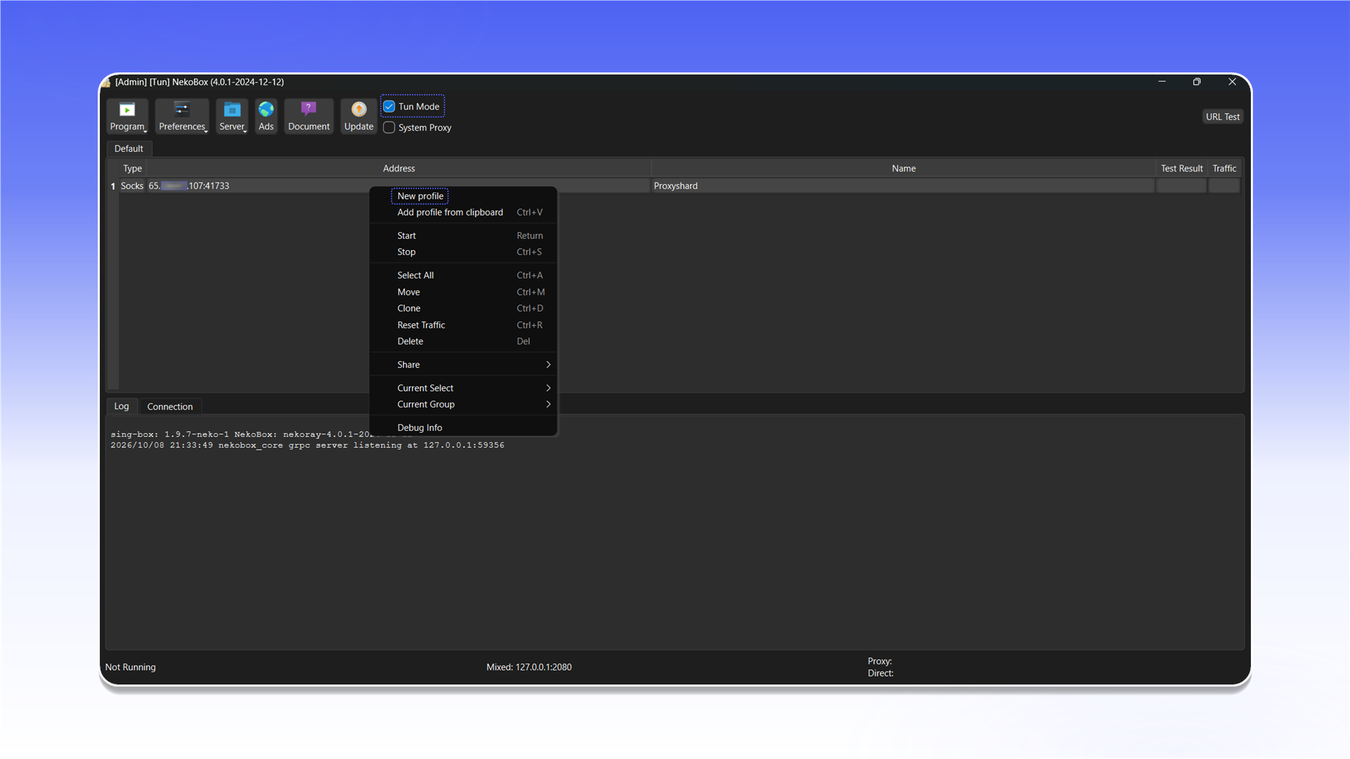Click Clone in the context menu
Image resolution: width=1350 pixels, height=759 pixels.
coord(463,309)
